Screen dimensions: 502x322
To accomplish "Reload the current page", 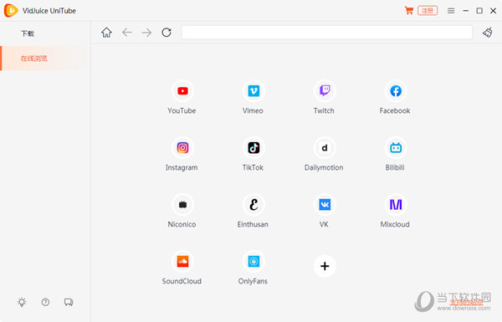I will click(166, 33).
